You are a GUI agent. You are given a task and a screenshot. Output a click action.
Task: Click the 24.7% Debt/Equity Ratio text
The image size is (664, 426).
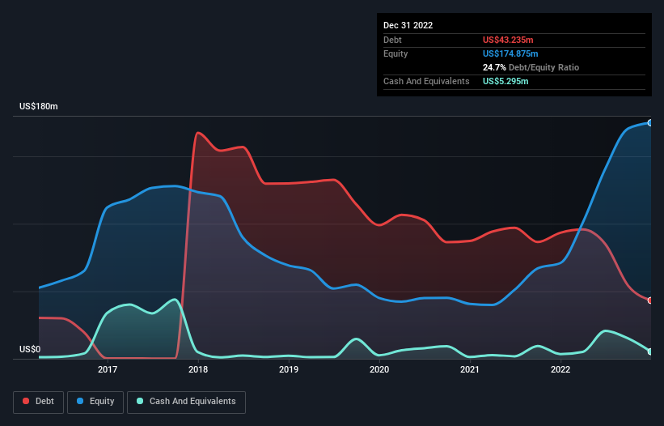click(531, 67)
